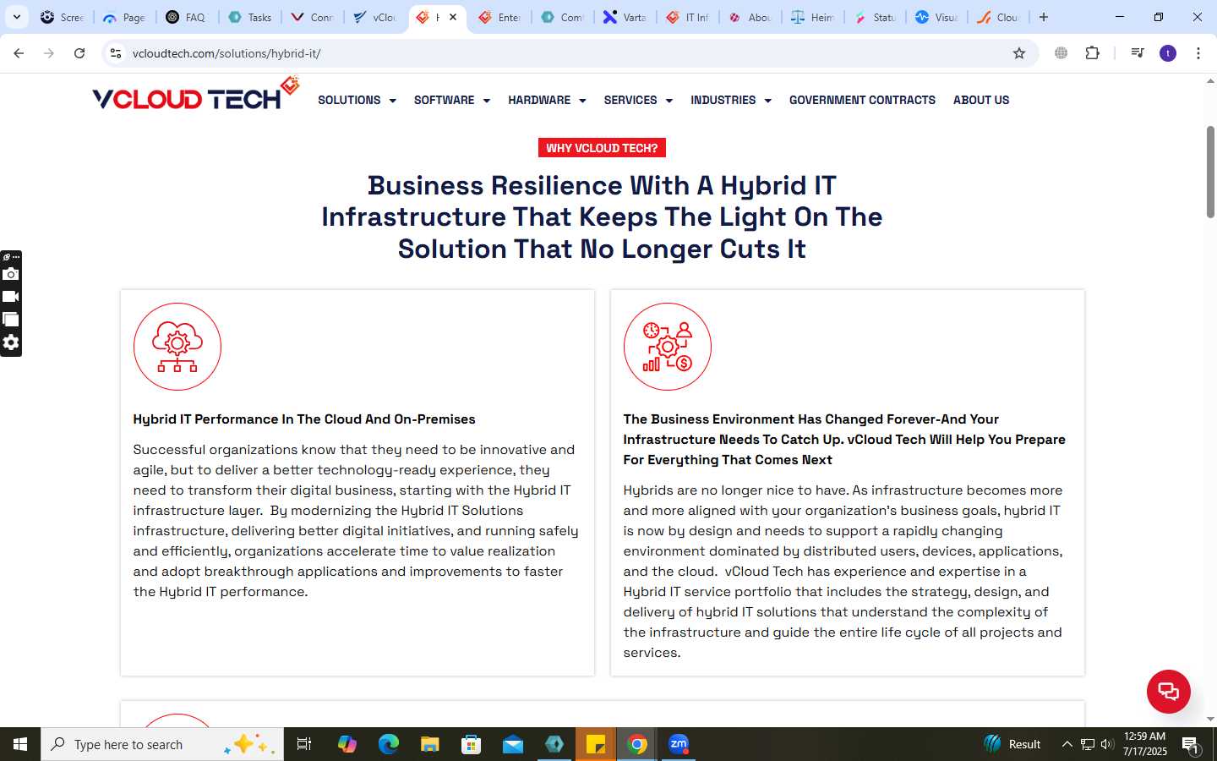
Task: Click the volume speaker tray icon
Action: [x=1108, y=744]
